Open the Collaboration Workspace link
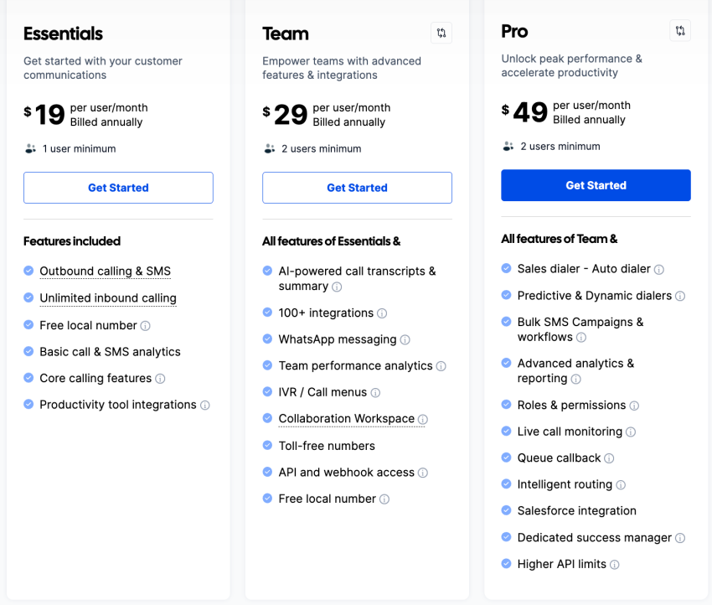The image size is (712, 605). click(347, 418)
